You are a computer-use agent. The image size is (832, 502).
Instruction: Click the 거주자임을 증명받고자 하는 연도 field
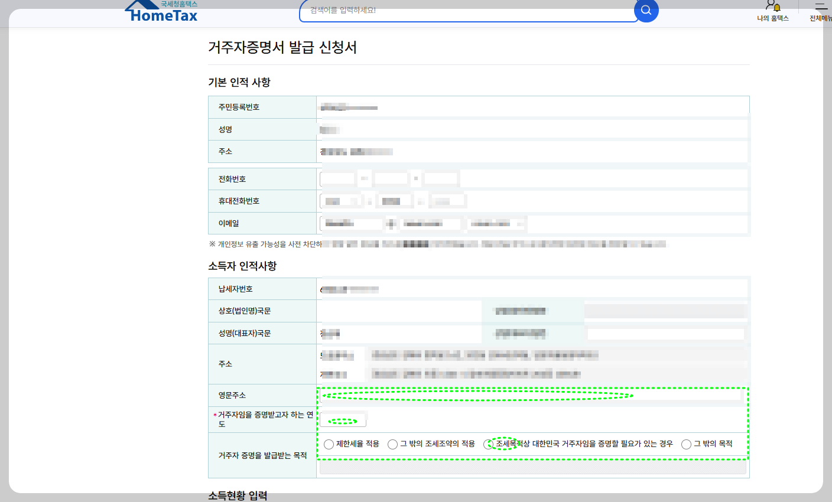[343, 420]
